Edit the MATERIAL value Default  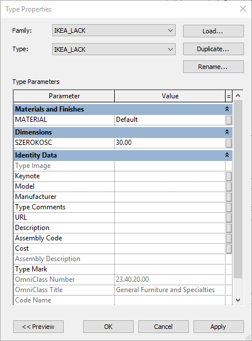tap(170, 120)
